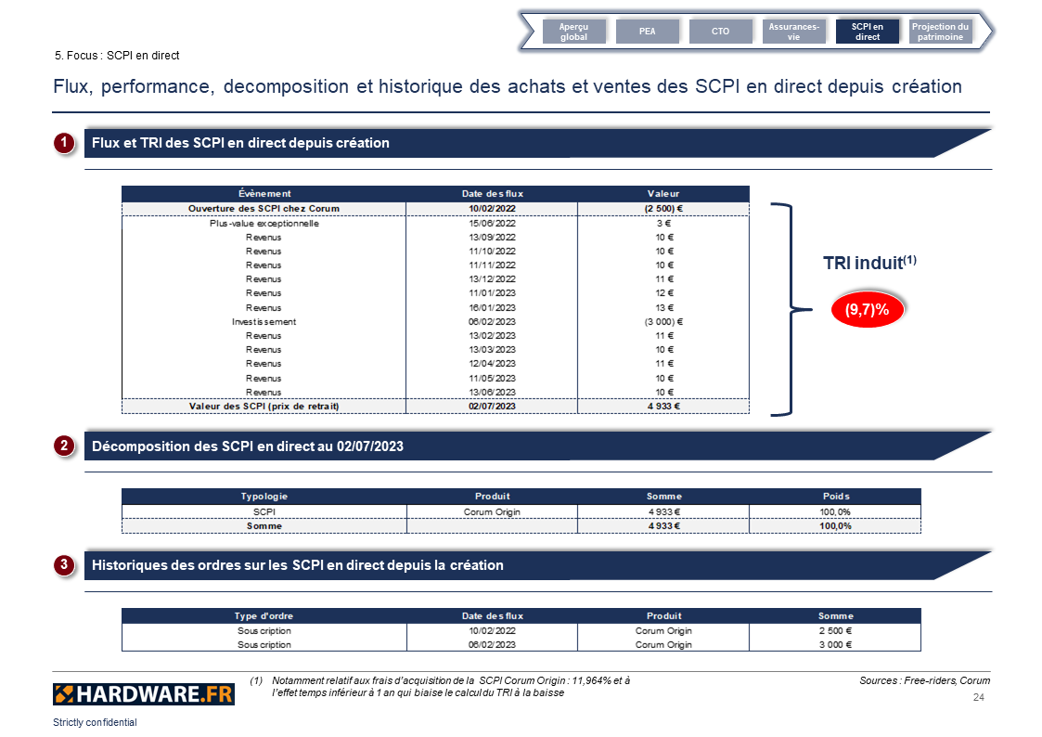
Task: Click the Valeur column header
Action: 663,193
